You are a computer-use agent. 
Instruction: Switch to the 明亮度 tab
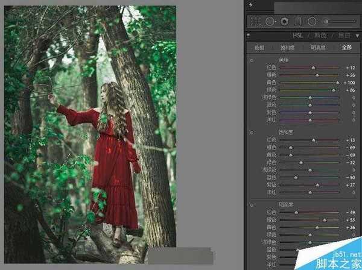pos(316,48)
